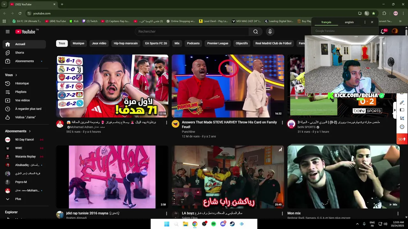Start voice search with microphone icon

(270, 31)
